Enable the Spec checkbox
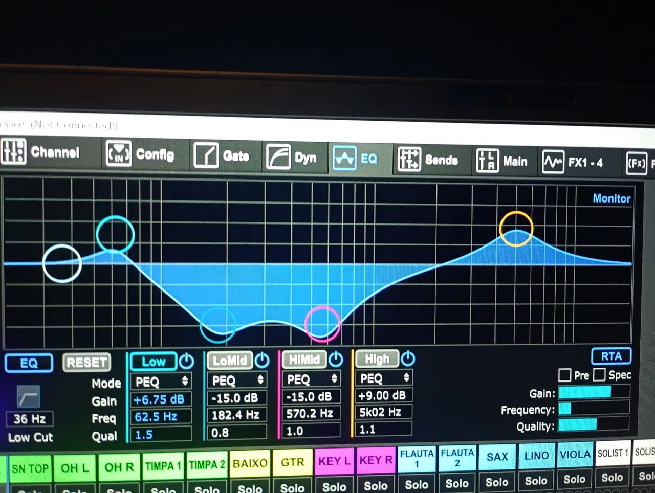Image resolution: width=655 pixels, height=493 pixels. [599, 374]
